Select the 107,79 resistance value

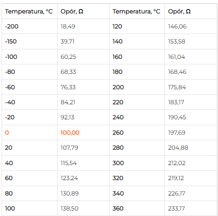[69, 148]
